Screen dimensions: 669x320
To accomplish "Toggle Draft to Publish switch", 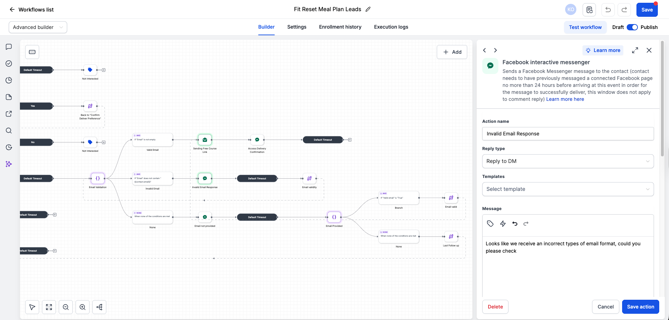I will click(632, 27).
